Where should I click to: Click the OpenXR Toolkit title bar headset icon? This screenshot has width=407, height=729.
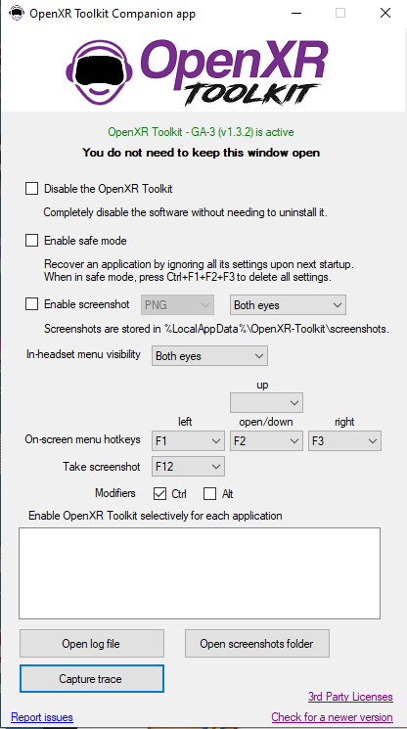click(17, 13)
